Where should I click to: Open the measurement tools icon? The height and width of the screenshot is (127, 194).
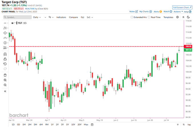pos(5,48)
